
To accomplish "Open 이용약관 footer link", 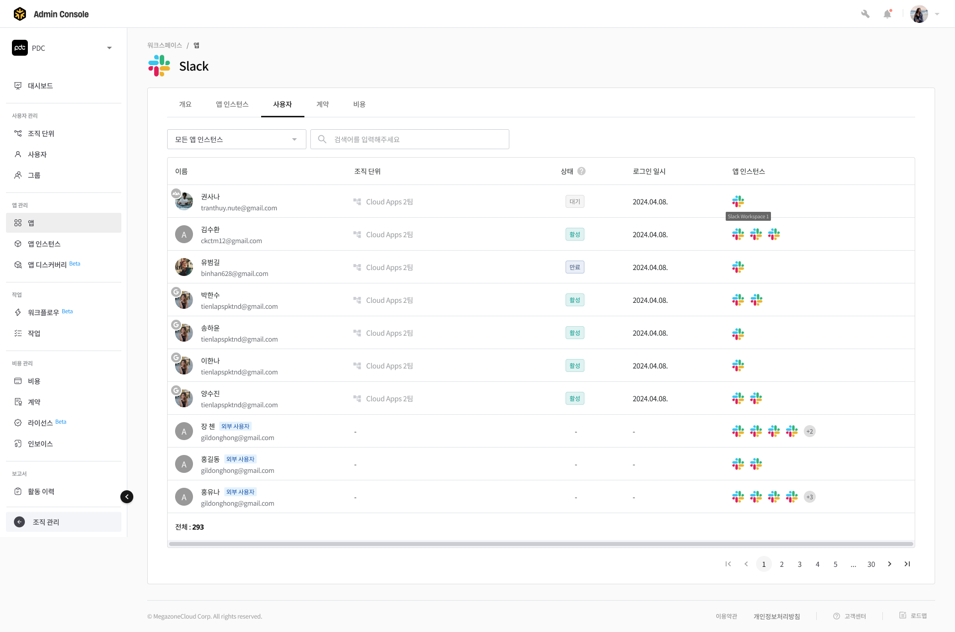I will (x=727, y=616).
